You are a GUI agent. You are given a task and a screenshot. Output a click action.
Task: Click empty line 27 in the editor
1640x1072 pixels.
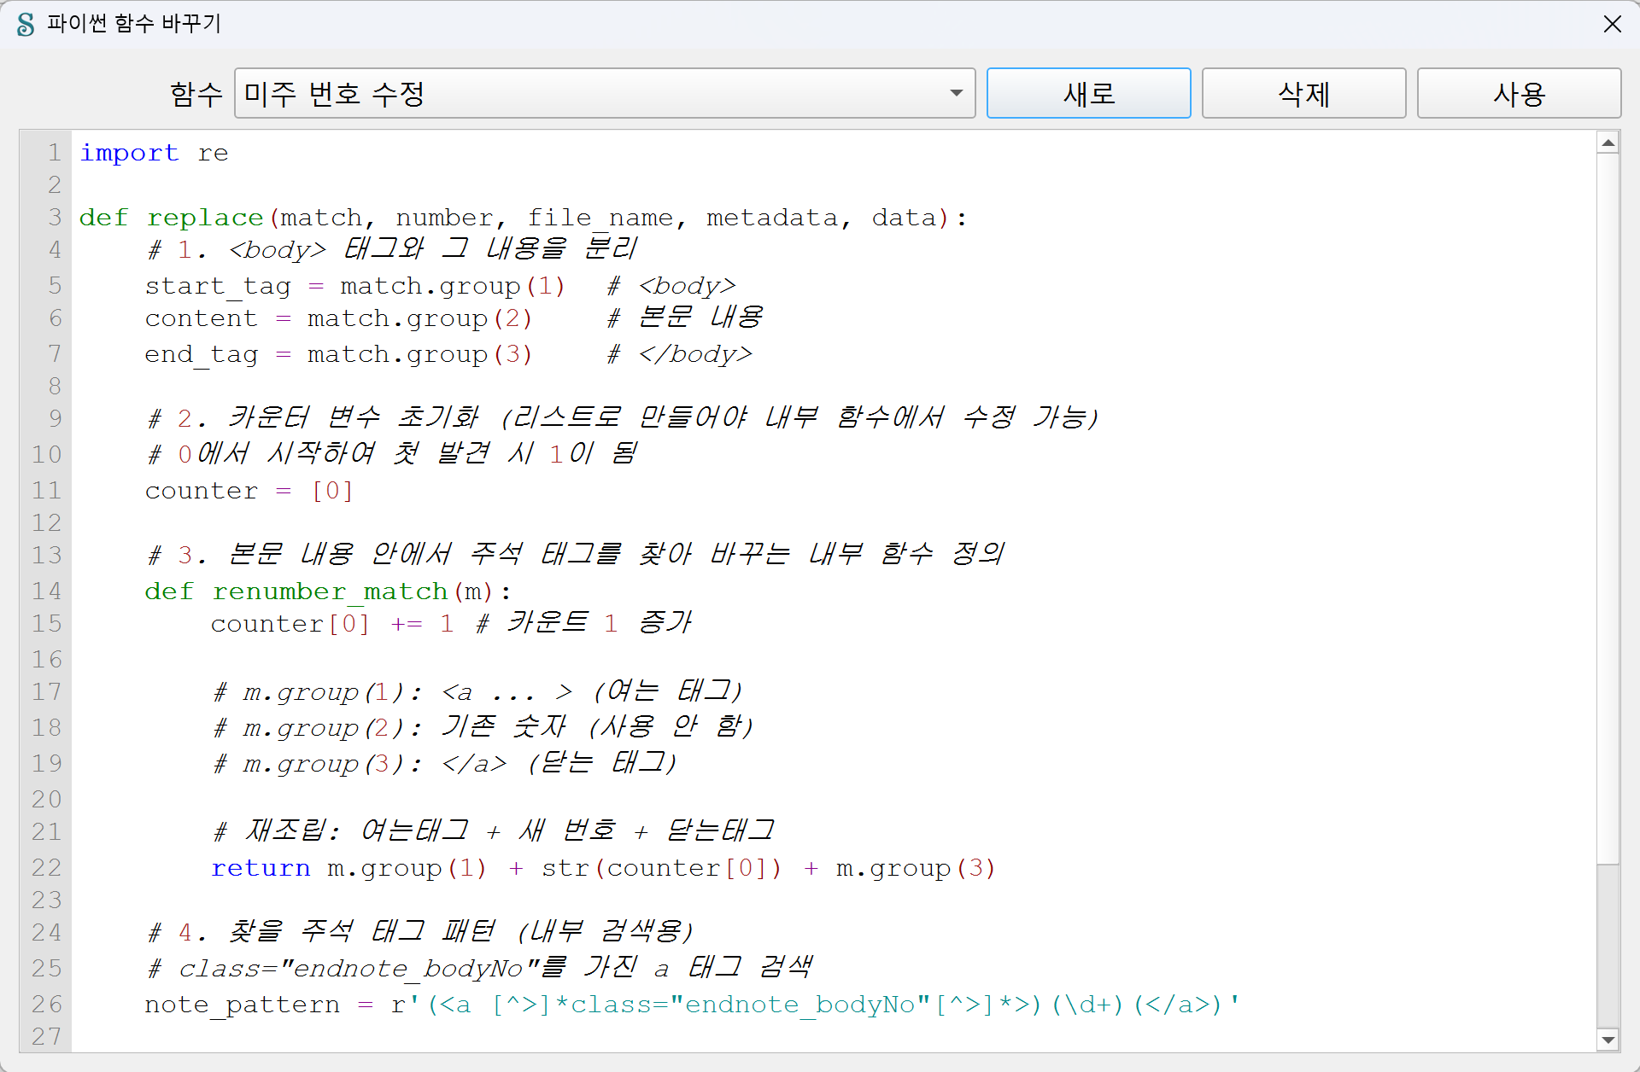click(512, 1036)
